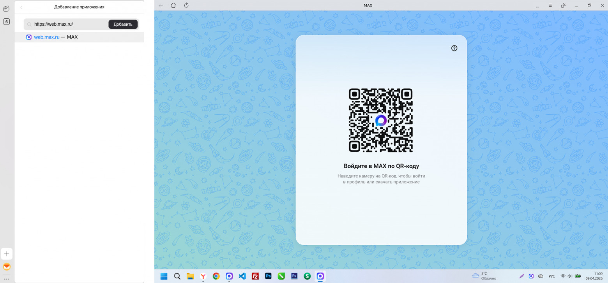This screenshot has width=608, height=283.
Task: Go back from the Добавление приложения panel
Action: [x=21, y=7]
